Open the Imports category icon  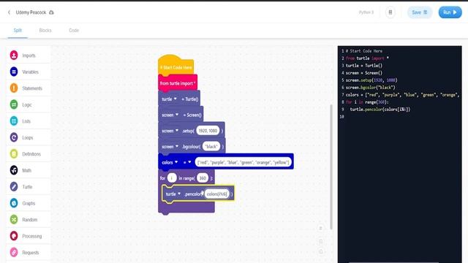(x=14, y=56)
